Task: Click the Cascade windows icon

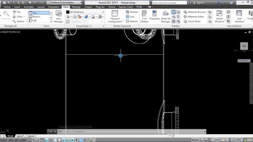Action: click(228, 21)
